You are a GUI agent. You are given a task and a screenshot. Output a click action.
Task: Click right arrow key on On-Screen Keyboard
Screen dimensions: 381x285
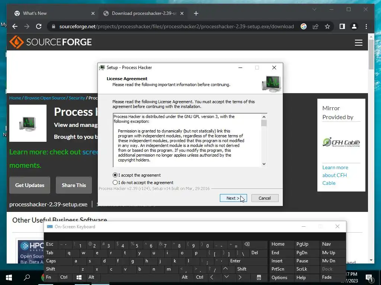tap(240, 277)
